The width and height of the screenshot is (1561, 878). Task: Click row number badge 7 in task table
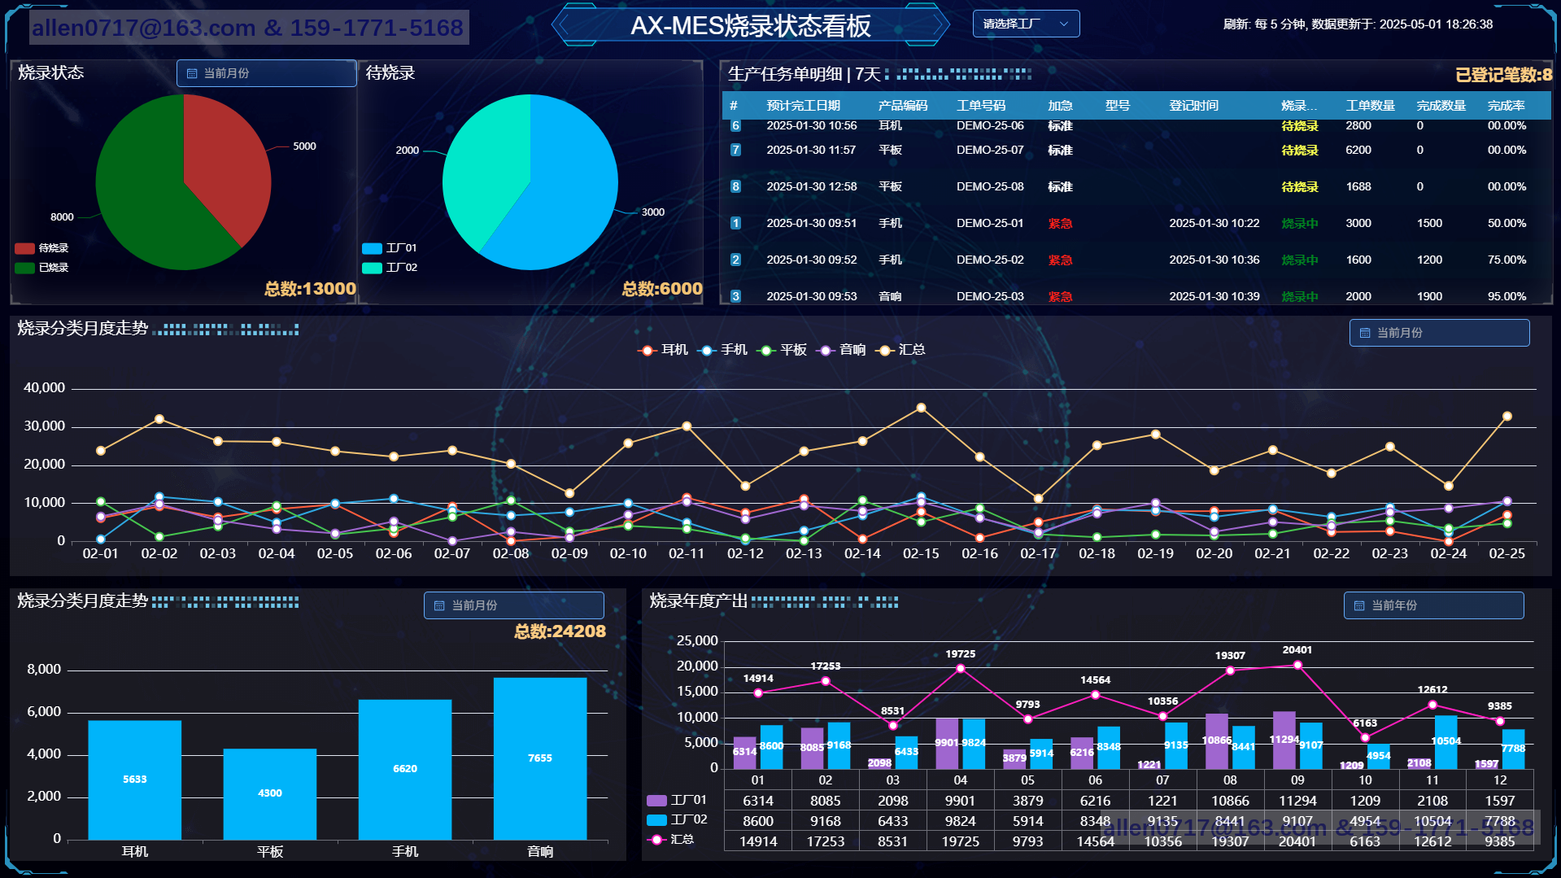(x=735, y=150)
